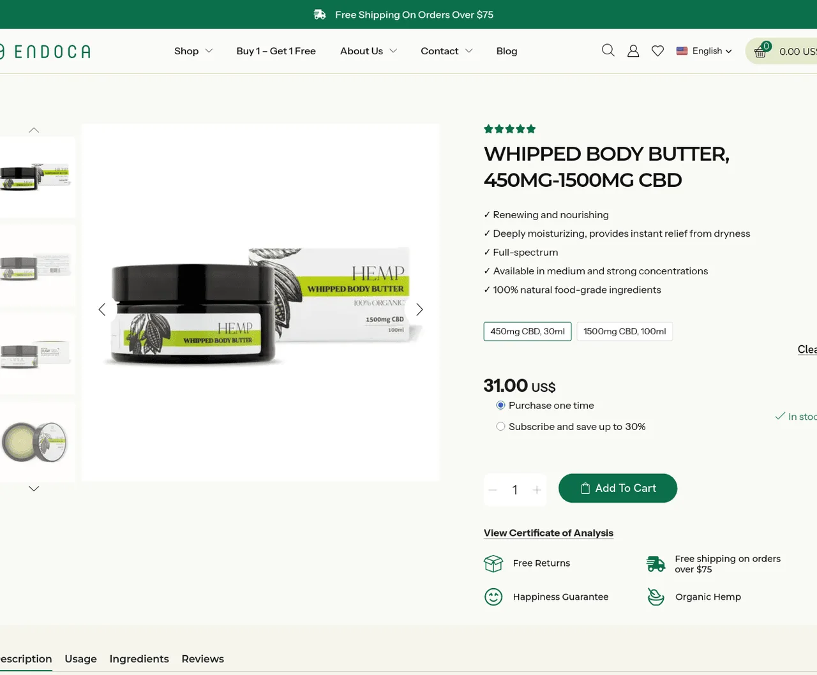Screen dimensions: 817x675
Task: Switch to the Description tab
Action: pos(26,659)
